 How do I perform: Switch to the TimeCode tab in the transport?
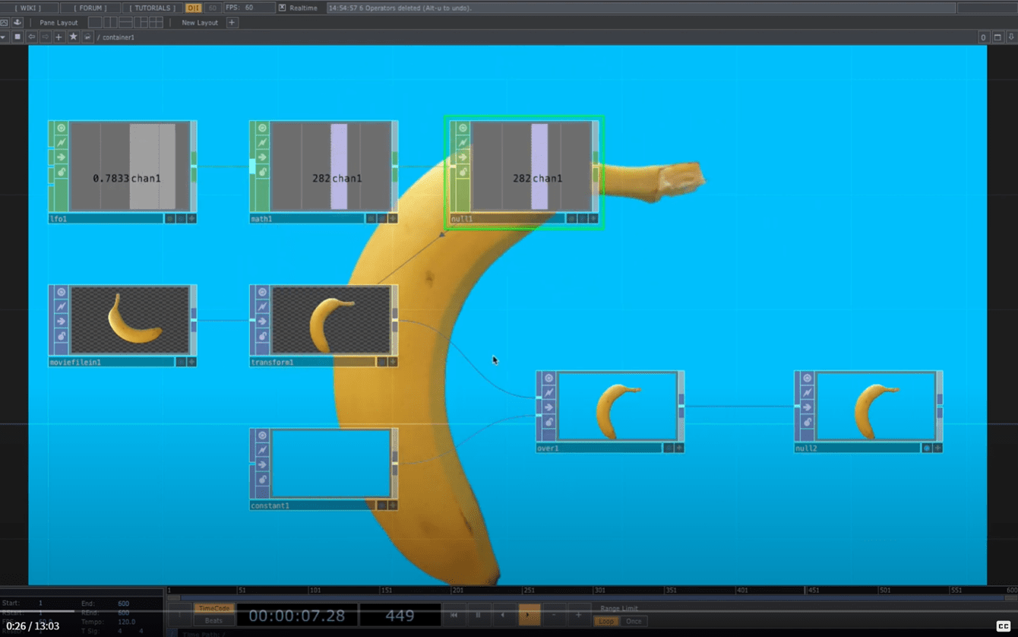pyautogui.click(x=215, y=608)
